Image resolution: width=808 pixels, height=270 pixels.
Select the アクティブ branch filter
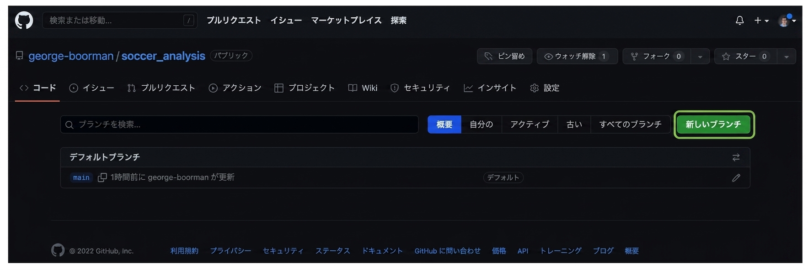(x=530, y=125)
